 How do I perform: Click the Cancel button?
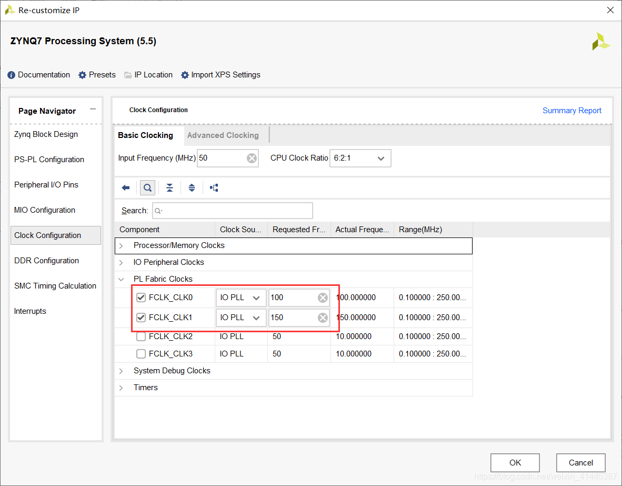click(581, 463)
